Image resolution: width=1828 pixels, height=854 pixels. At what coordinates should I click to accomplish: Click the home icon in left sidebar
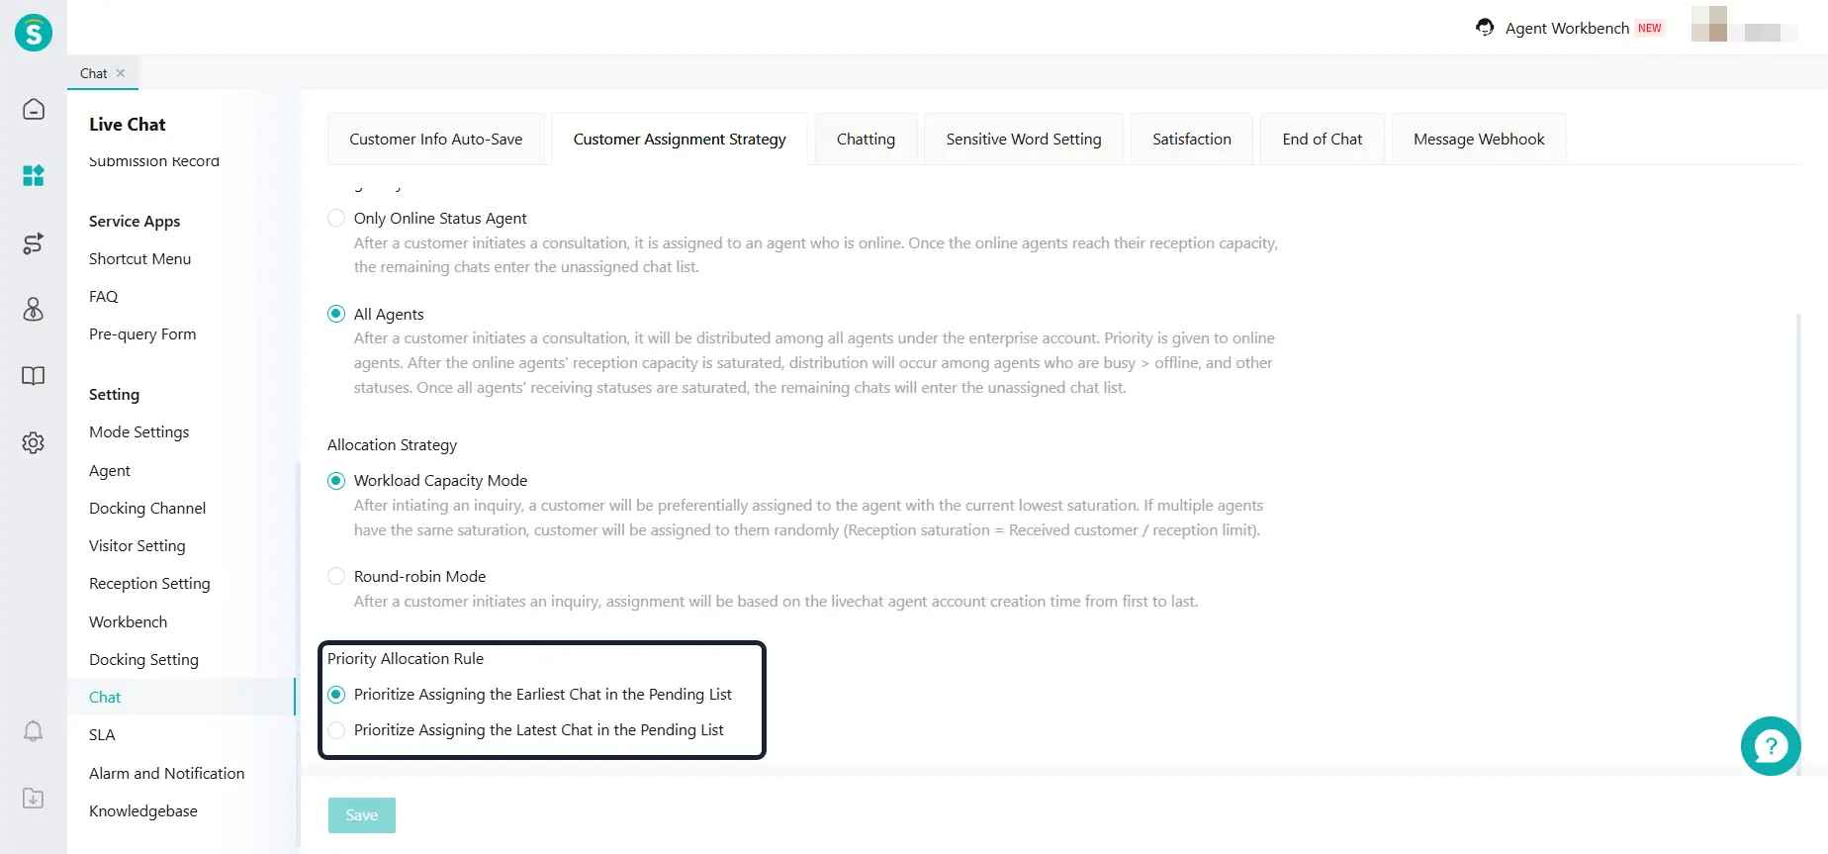pos(34,109)
